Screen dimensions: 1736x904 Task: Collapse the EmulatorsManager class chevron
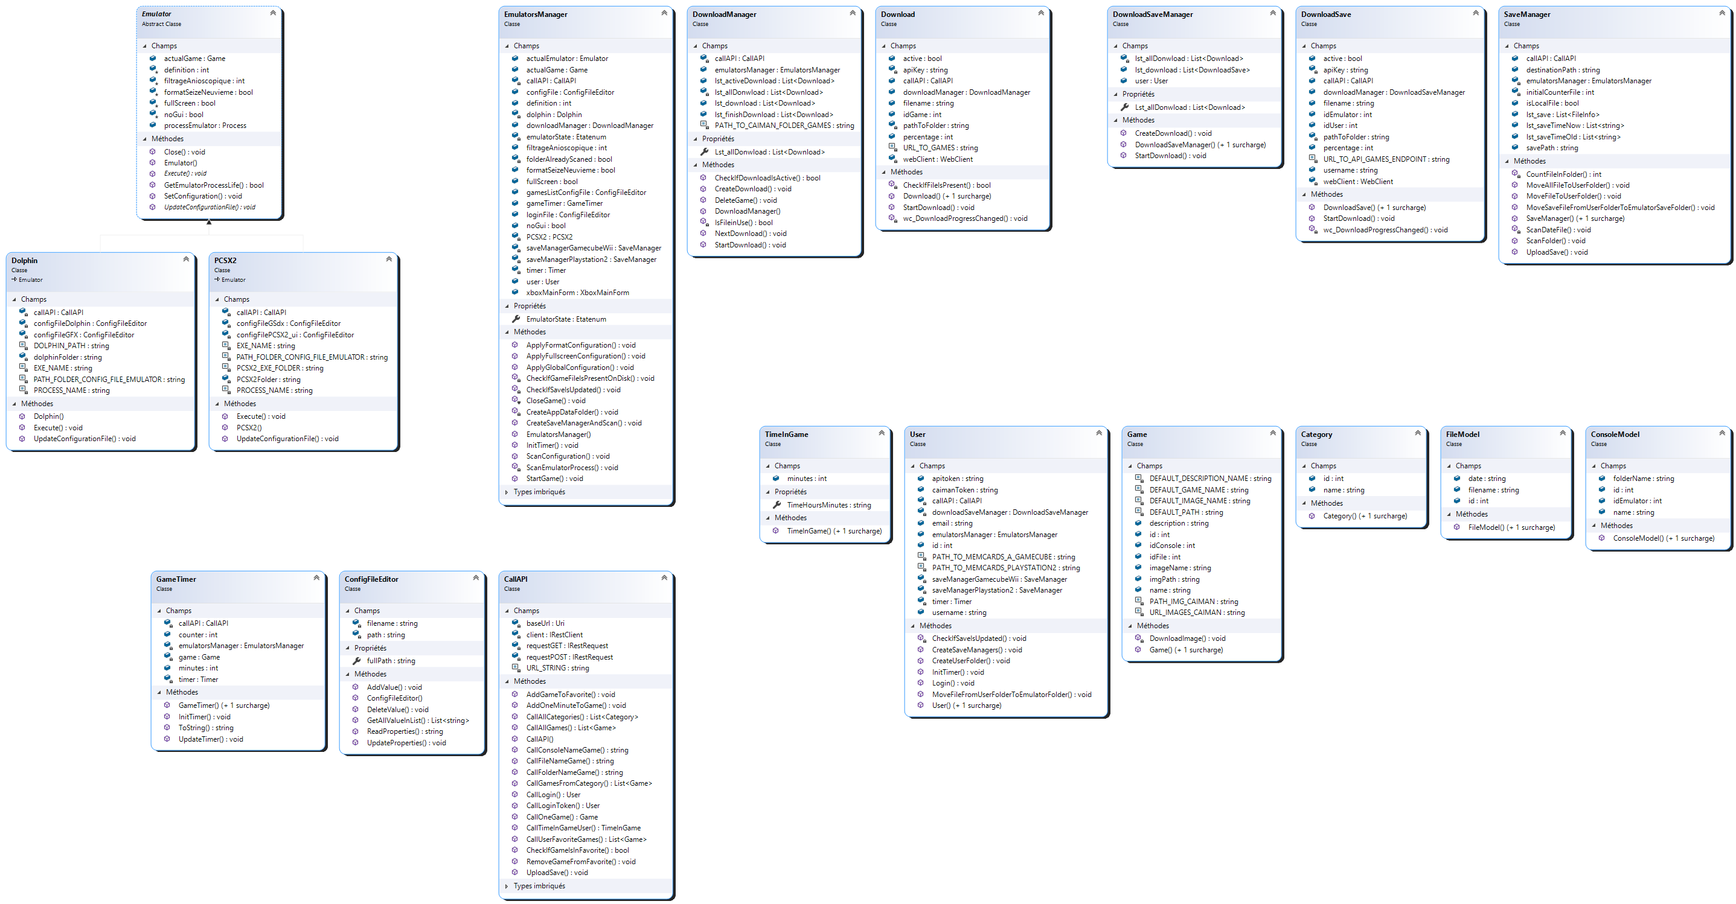coord(664,13)
